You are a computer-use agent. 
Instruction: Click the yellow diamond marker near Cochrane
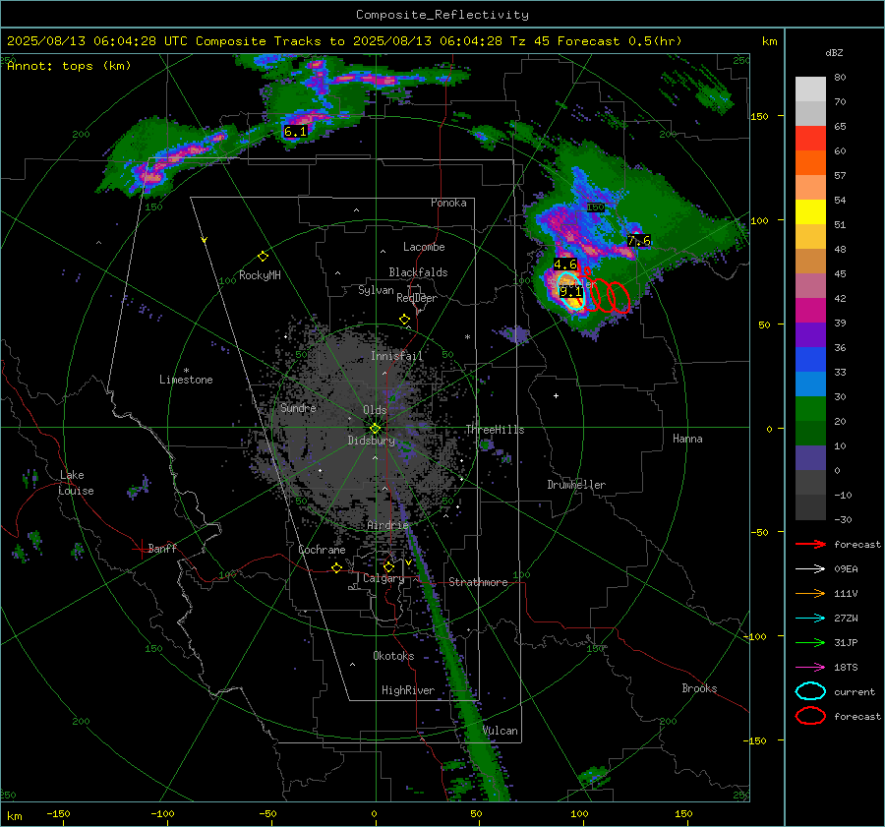tap(336, 568)
